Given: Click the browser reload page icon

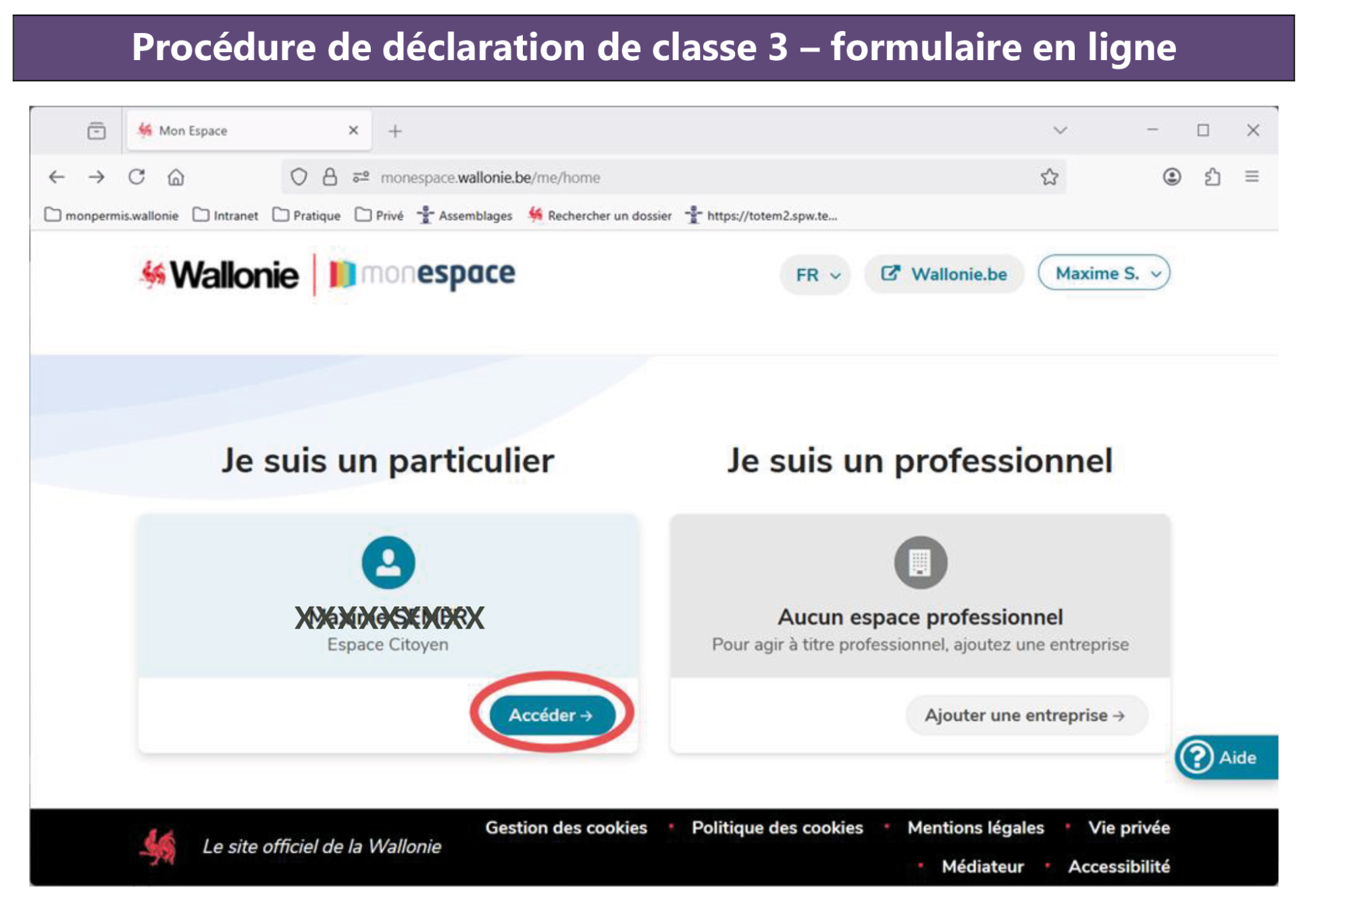Looking at the screenshot, I should tap(136, 177).
